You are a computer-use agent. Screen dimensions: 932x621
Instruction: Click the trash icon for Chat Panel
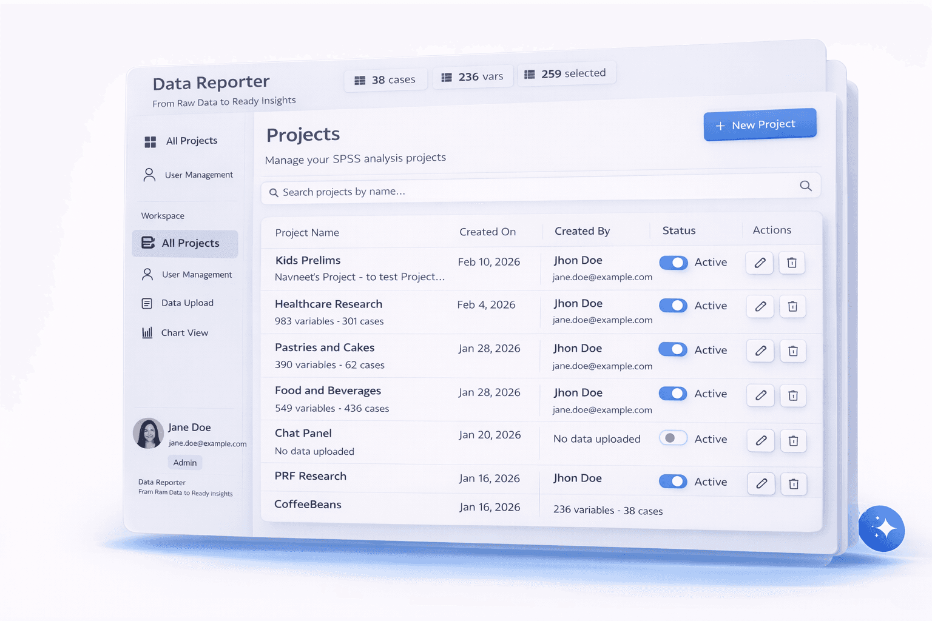pyautogui.click(x=793, y=441)
